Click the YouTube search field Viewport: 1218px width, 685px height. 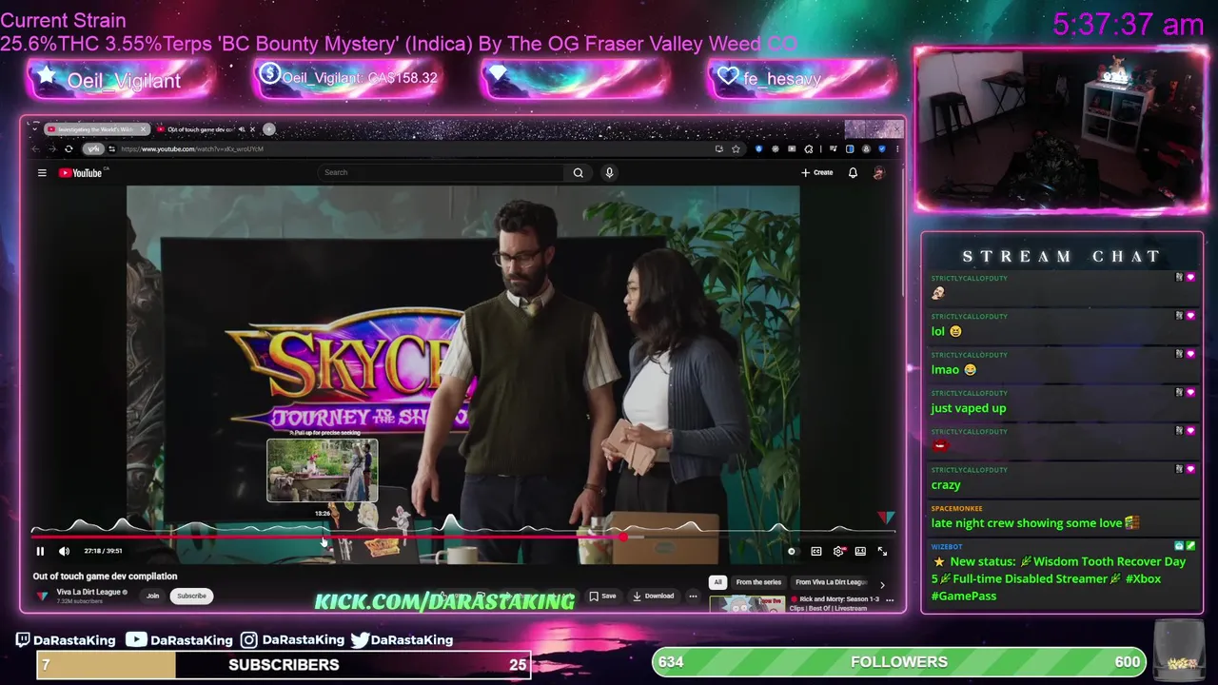442,172
